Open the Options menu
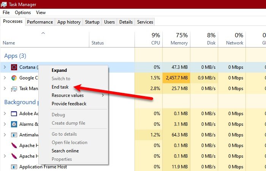 pyautogui.click(x=23, y=13)
